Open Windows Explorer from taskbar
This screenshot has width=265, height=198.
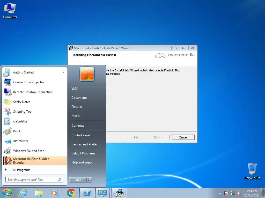coord(39,193)
